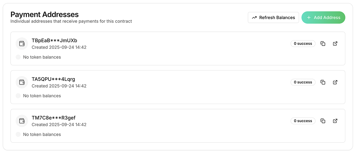Screen dimensions: 356x154
Task: Click the Payment Addresses heading
Action: [44, 14]
